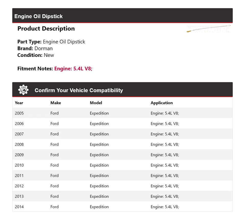Click the dipstick product thumbnail image
Viewport: 245px width, 220px height.
[208, 29]
